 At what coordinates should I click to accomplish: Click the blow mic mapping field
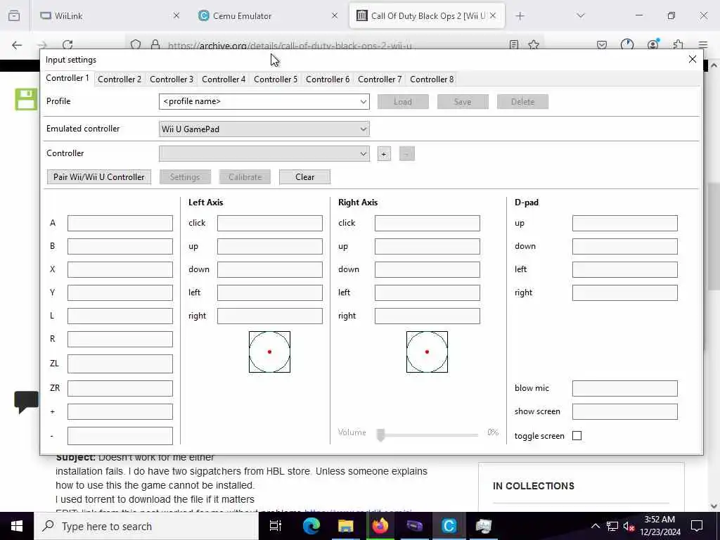pos(625,388)
